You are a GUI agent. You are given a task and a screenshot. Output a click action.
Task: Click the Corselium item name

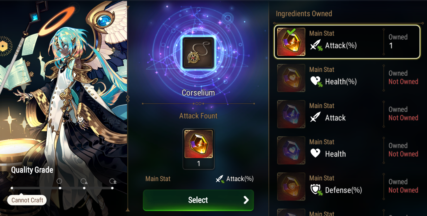click(198, 93)
